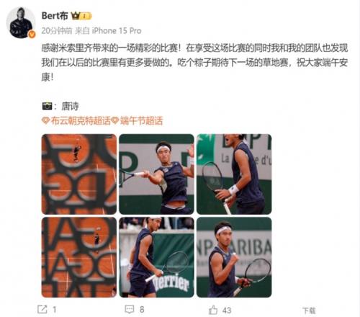Open the top-right shouting player photo
The image size is (360, 317).
(x=234, y=174)
